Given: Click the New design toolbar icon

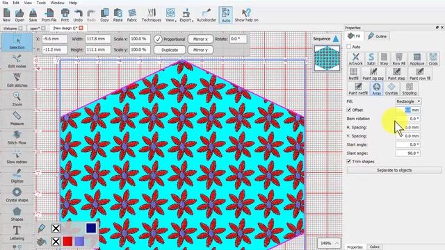Looking at the screenshot, I should pyautogui.click(x=6, y=15).
